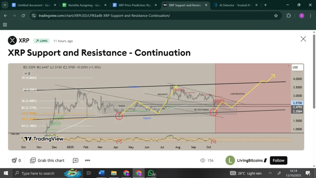
Task: Click the XRP coin logo
Action: pyautogui.click(x=12, y=40)
